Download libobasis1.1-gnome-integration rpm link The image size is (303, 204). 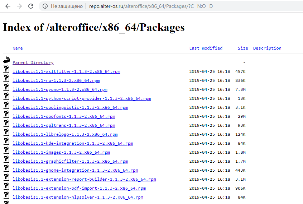75,170
